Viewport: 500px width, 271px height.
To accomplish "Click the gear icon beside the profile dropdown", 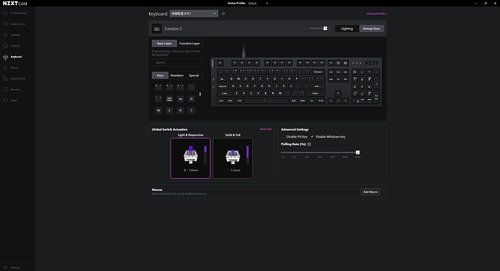I will point(223,13).
